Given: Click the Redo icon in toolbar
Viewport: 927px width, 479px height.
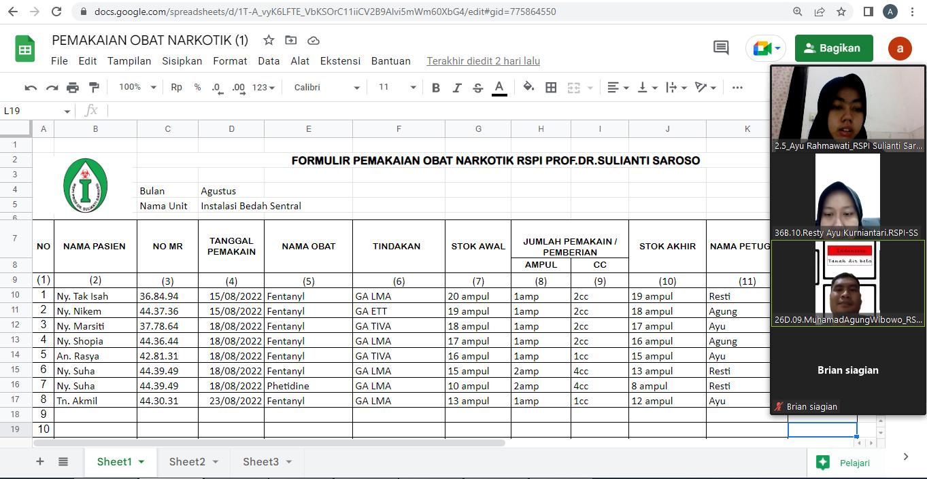Looking at the screenshot, I should pos(52,88).
